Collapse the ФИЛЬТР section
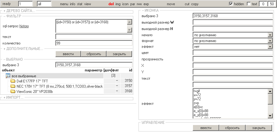The image size is (277, 133). tap(12, 16)
